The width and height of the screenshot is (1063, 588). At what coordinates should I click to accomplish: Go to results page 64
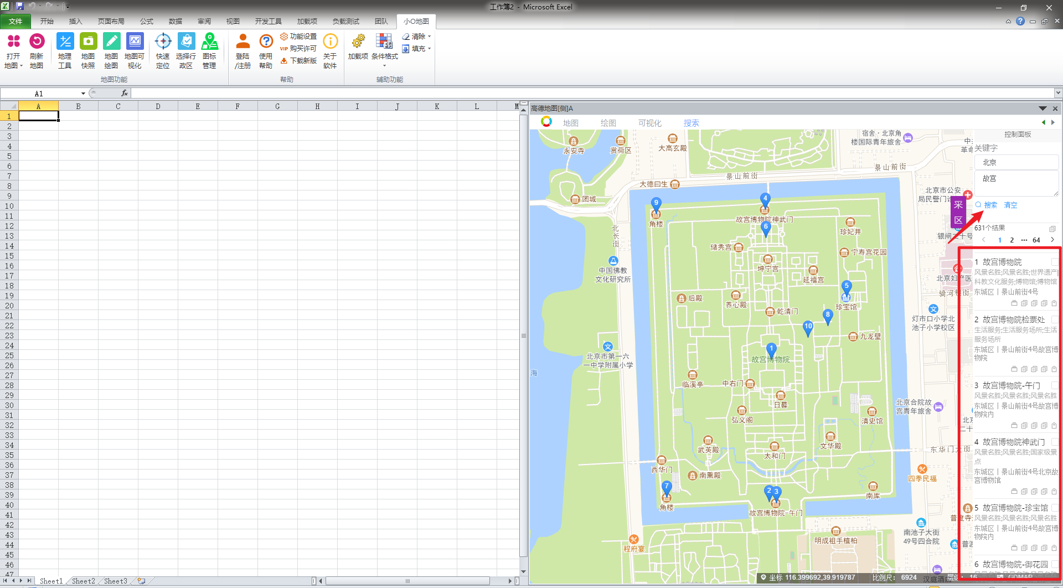[1036, 240]
